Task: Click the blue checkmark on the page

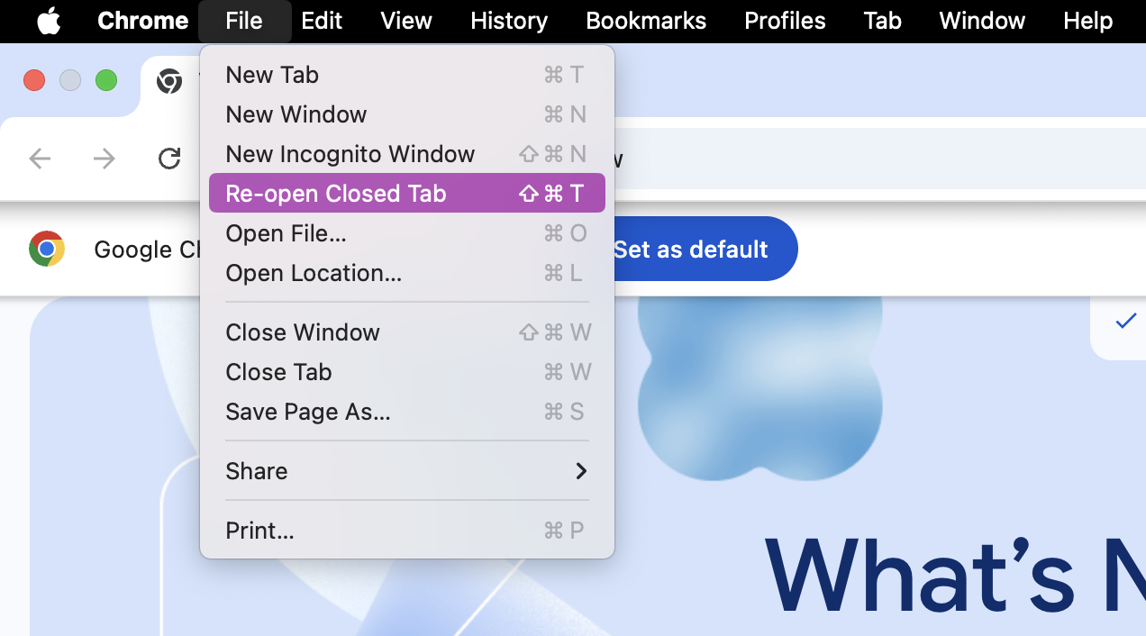Action: click(1124, 321)
